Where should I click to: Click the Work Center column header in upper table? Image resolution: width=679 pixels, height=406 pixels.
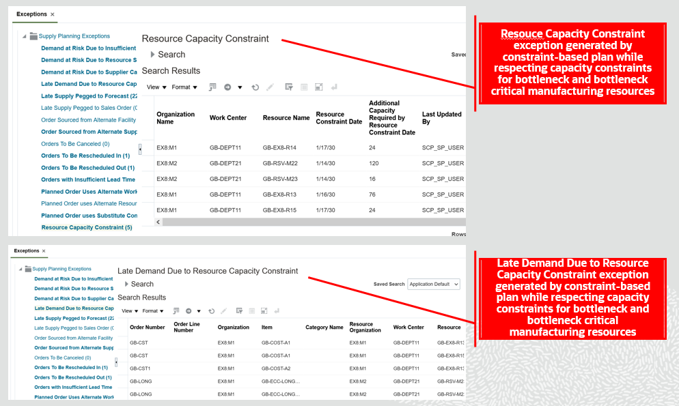click(228, 117)
